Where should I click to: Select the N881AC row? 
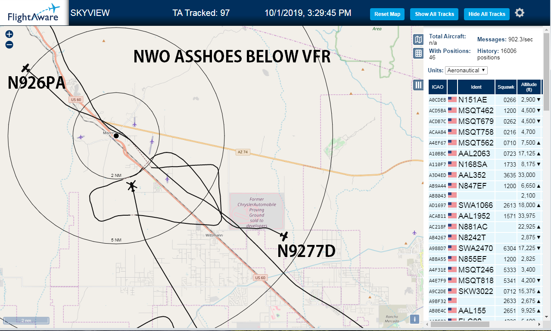point(485,226)
